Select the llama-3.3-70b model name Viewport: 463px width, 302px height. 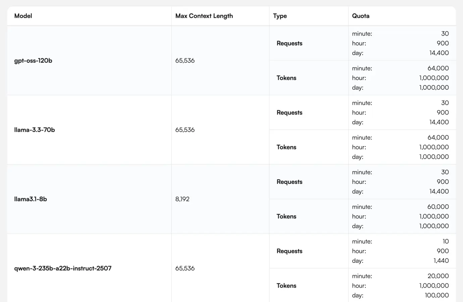click(x=35, y=130)
